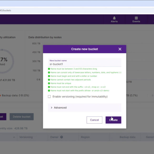Screen dimensions: 154x154
Task: Click the Create button
Action: click(113, 120)
